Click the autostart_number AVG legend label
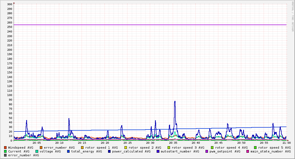The height and width of the screenshot is (159, 295). coord(180,151)
